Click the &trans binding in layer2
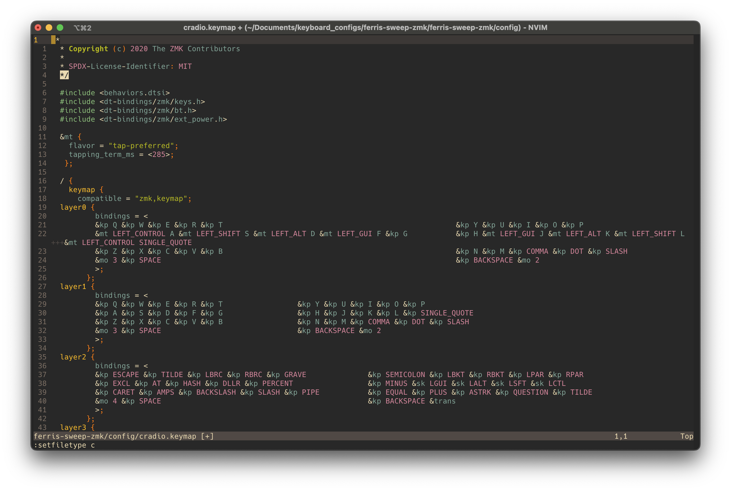This screenshot has height=491, width=731. click(442, 401)
